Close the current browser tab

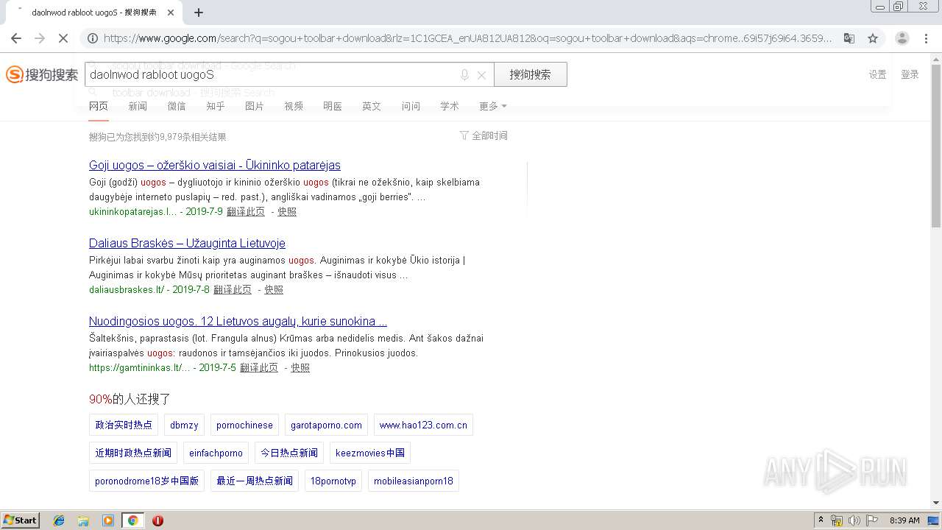[171, 13]
